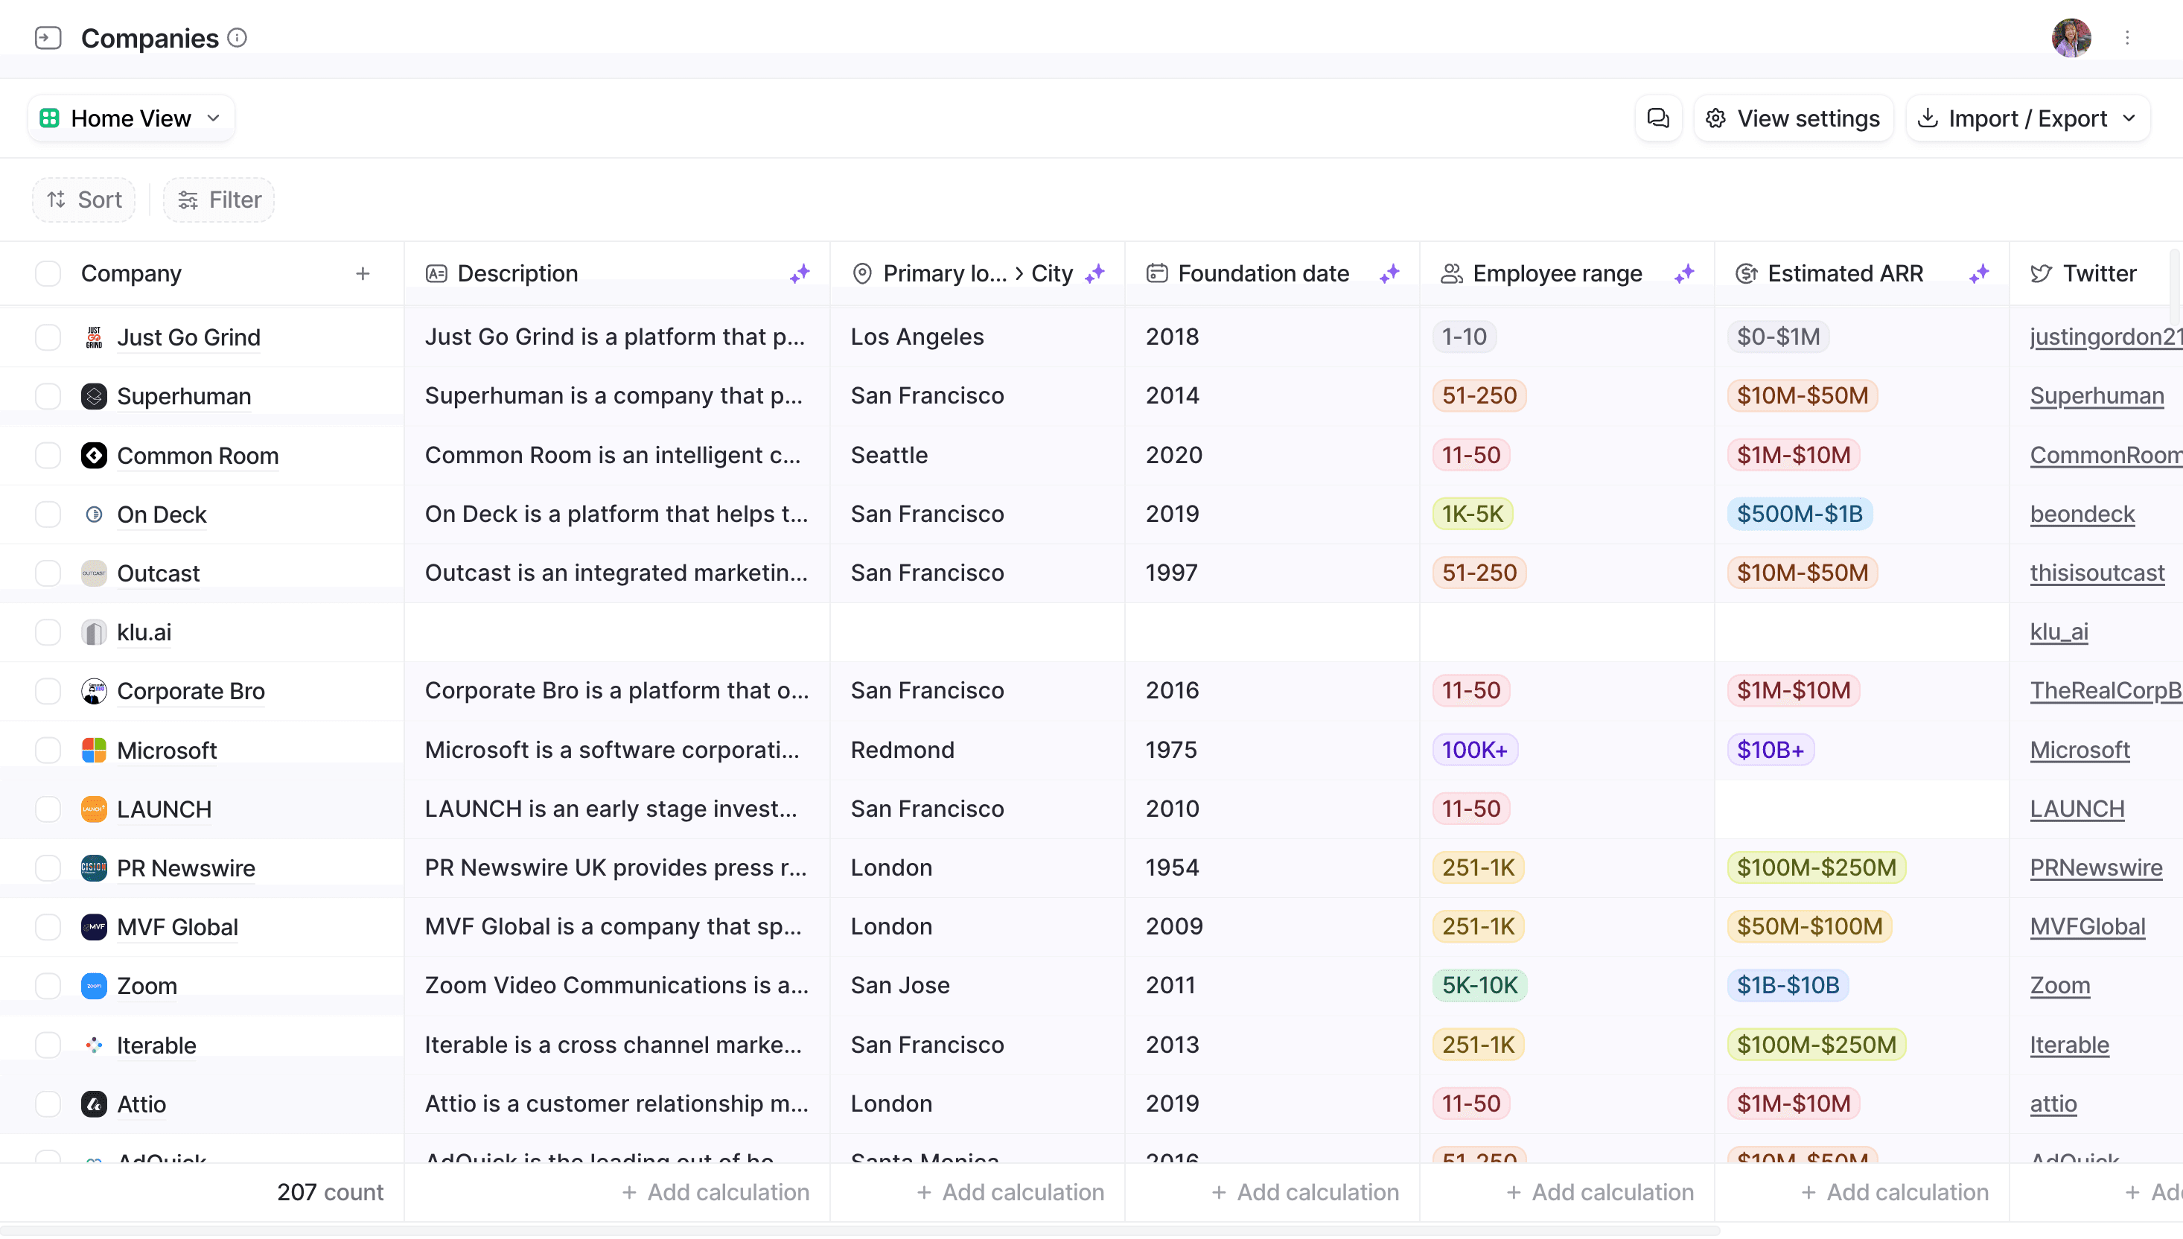Screen dimensions: 2183x1239
Task: Click the Outcast company logo
Action: point(94,573)
